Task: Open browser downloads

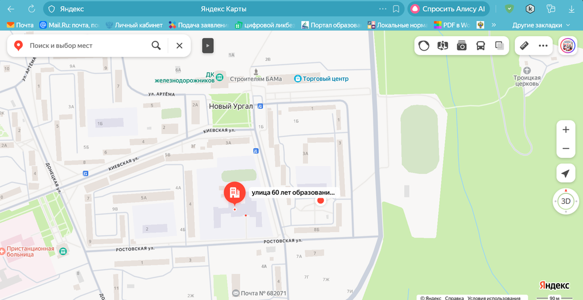Action: point(572,9)
